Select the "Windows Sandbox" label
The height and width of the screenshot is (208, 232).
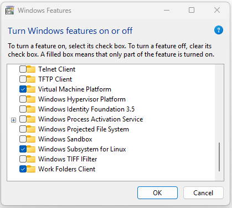(x=65, y=139)
